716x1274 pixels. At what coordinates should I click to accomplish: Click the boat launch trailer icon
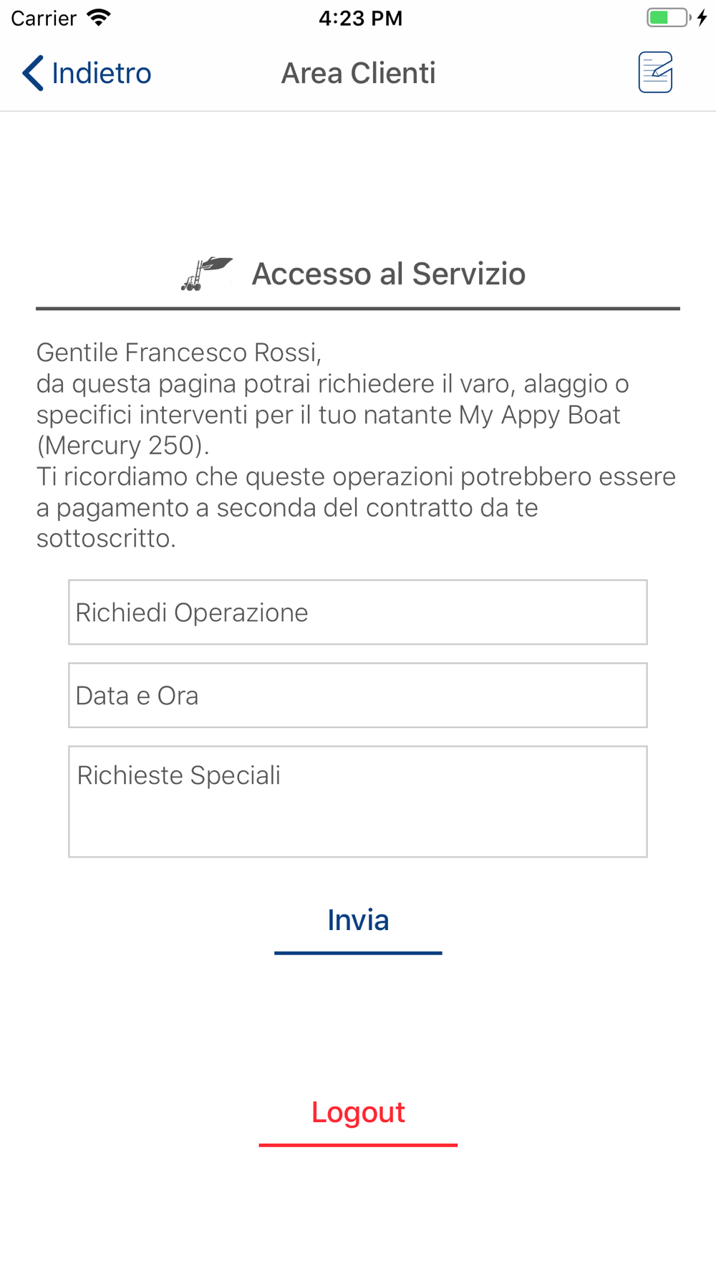click(206, 274)
